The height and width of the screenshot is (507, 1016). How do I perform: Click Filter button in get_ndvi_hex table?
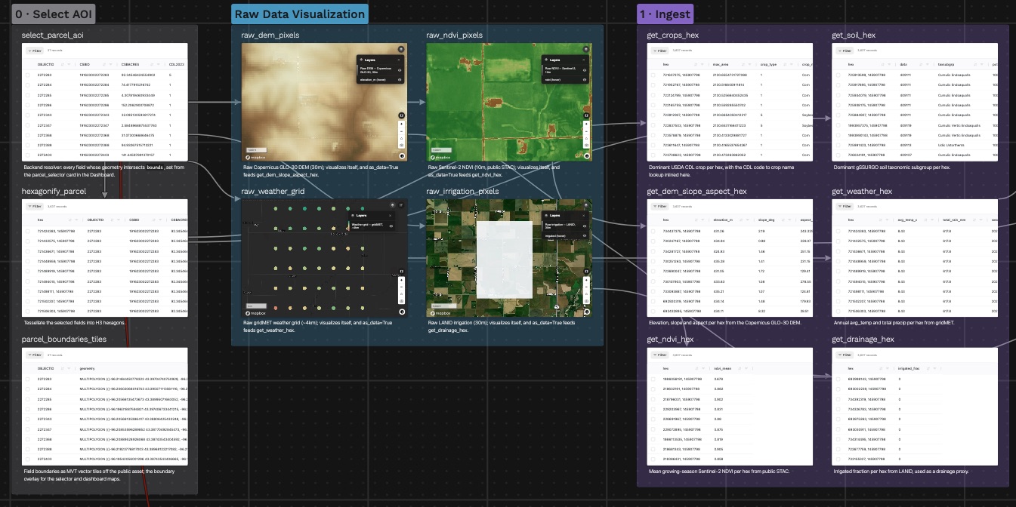tap(659, 355)
